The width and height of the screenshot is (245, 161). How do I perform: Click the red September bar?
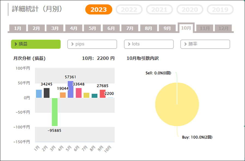tap(102, 94)
